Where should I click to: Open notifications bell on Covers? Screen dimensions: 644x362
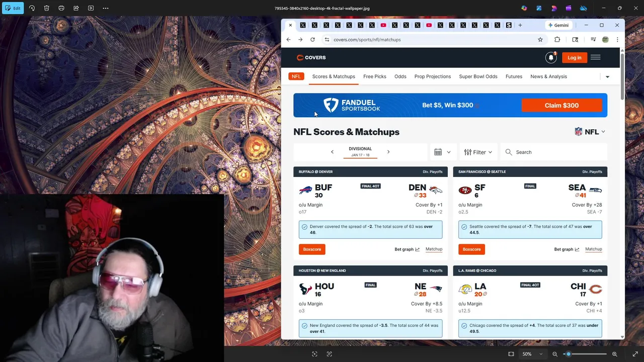tap(551, 57)
